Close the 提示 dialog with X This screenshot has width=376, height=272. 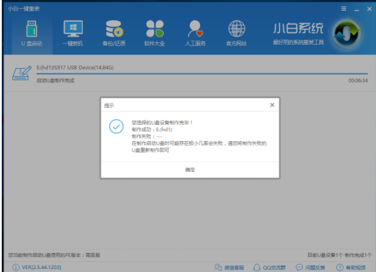click(x=272, y=105)
